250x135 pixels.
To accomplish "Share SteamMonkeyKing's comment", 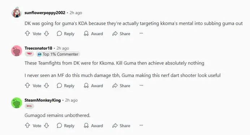I will coord(121,126).
